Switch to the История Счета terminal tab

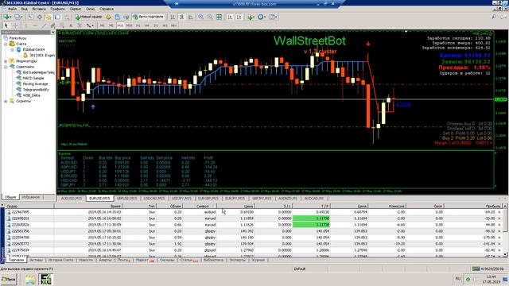[x=60, y=260]
